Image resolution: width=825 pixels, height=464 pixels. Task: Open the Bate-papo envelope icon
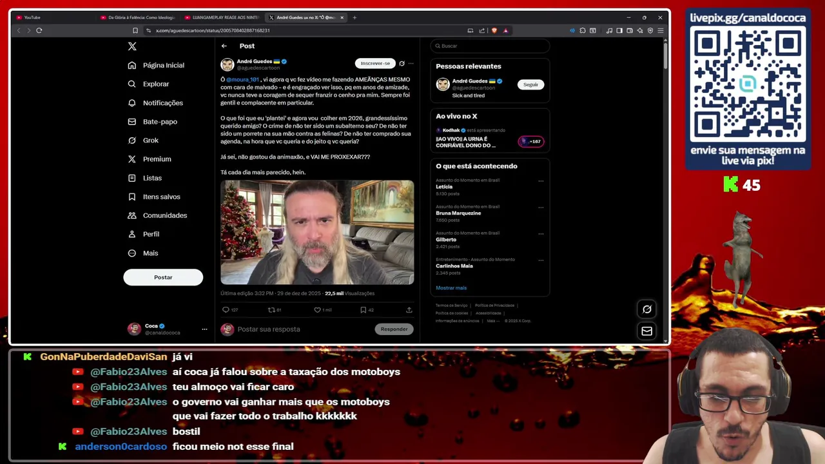point(132,121)
